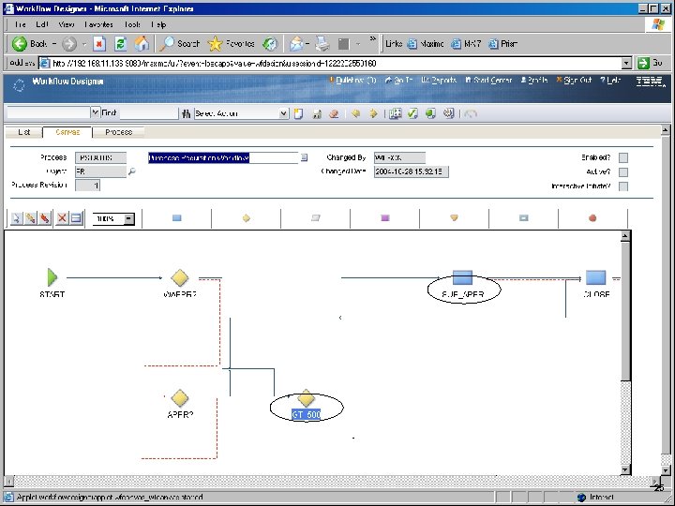
Task: Toggle the Active? checkbox
Action: point(622,172)
